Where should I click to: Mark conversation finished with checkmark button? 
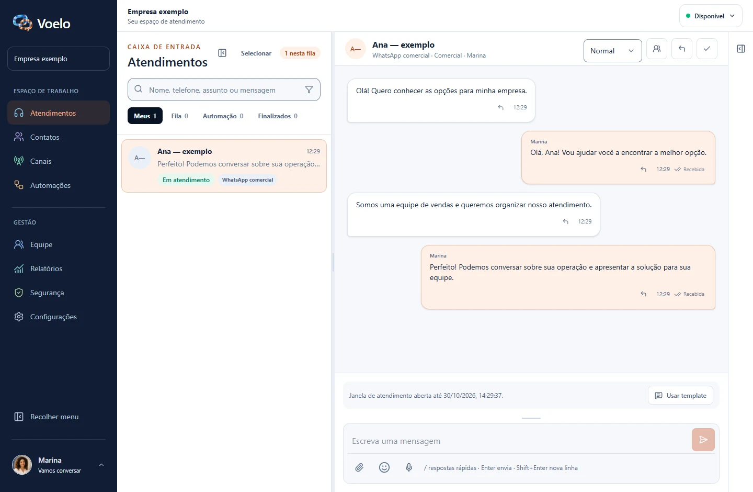click(x=707, y=49)
